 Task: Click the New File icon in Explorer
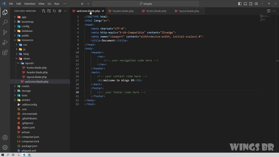pos(44,11)
